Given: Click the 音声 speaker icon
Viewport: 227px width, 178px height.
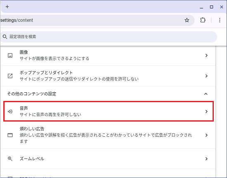Looking at the screenshot, I should click(x=10, y=111).
